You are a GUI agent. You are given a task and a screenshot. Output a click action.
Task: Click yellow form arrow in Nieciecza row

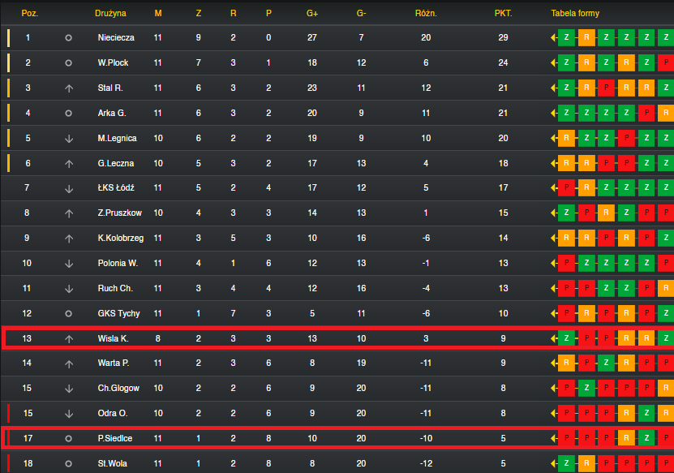click(x=554, y=38)
